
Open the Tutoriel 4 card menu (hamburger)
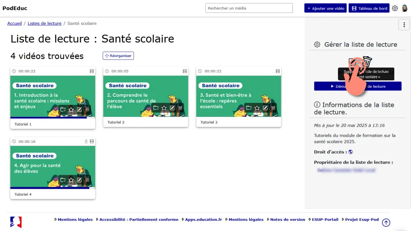(x=87, y=180)
